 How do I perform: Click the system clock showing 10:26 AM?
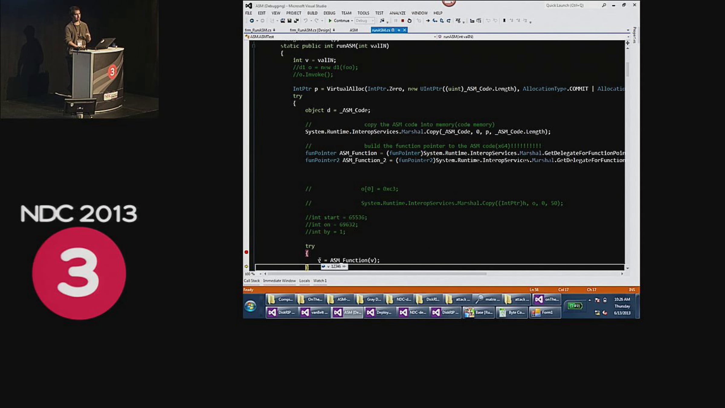pyautogui.click(x=622, y=300)
